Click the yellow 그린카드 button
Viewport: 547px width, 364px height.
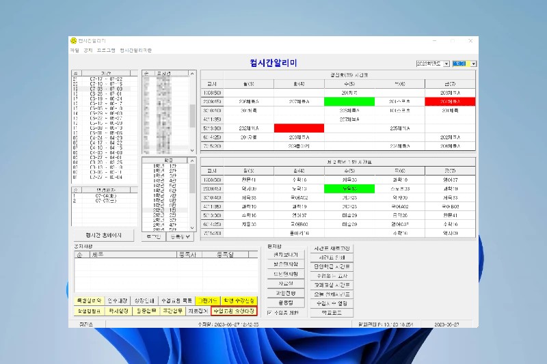[x=208, y=300]
